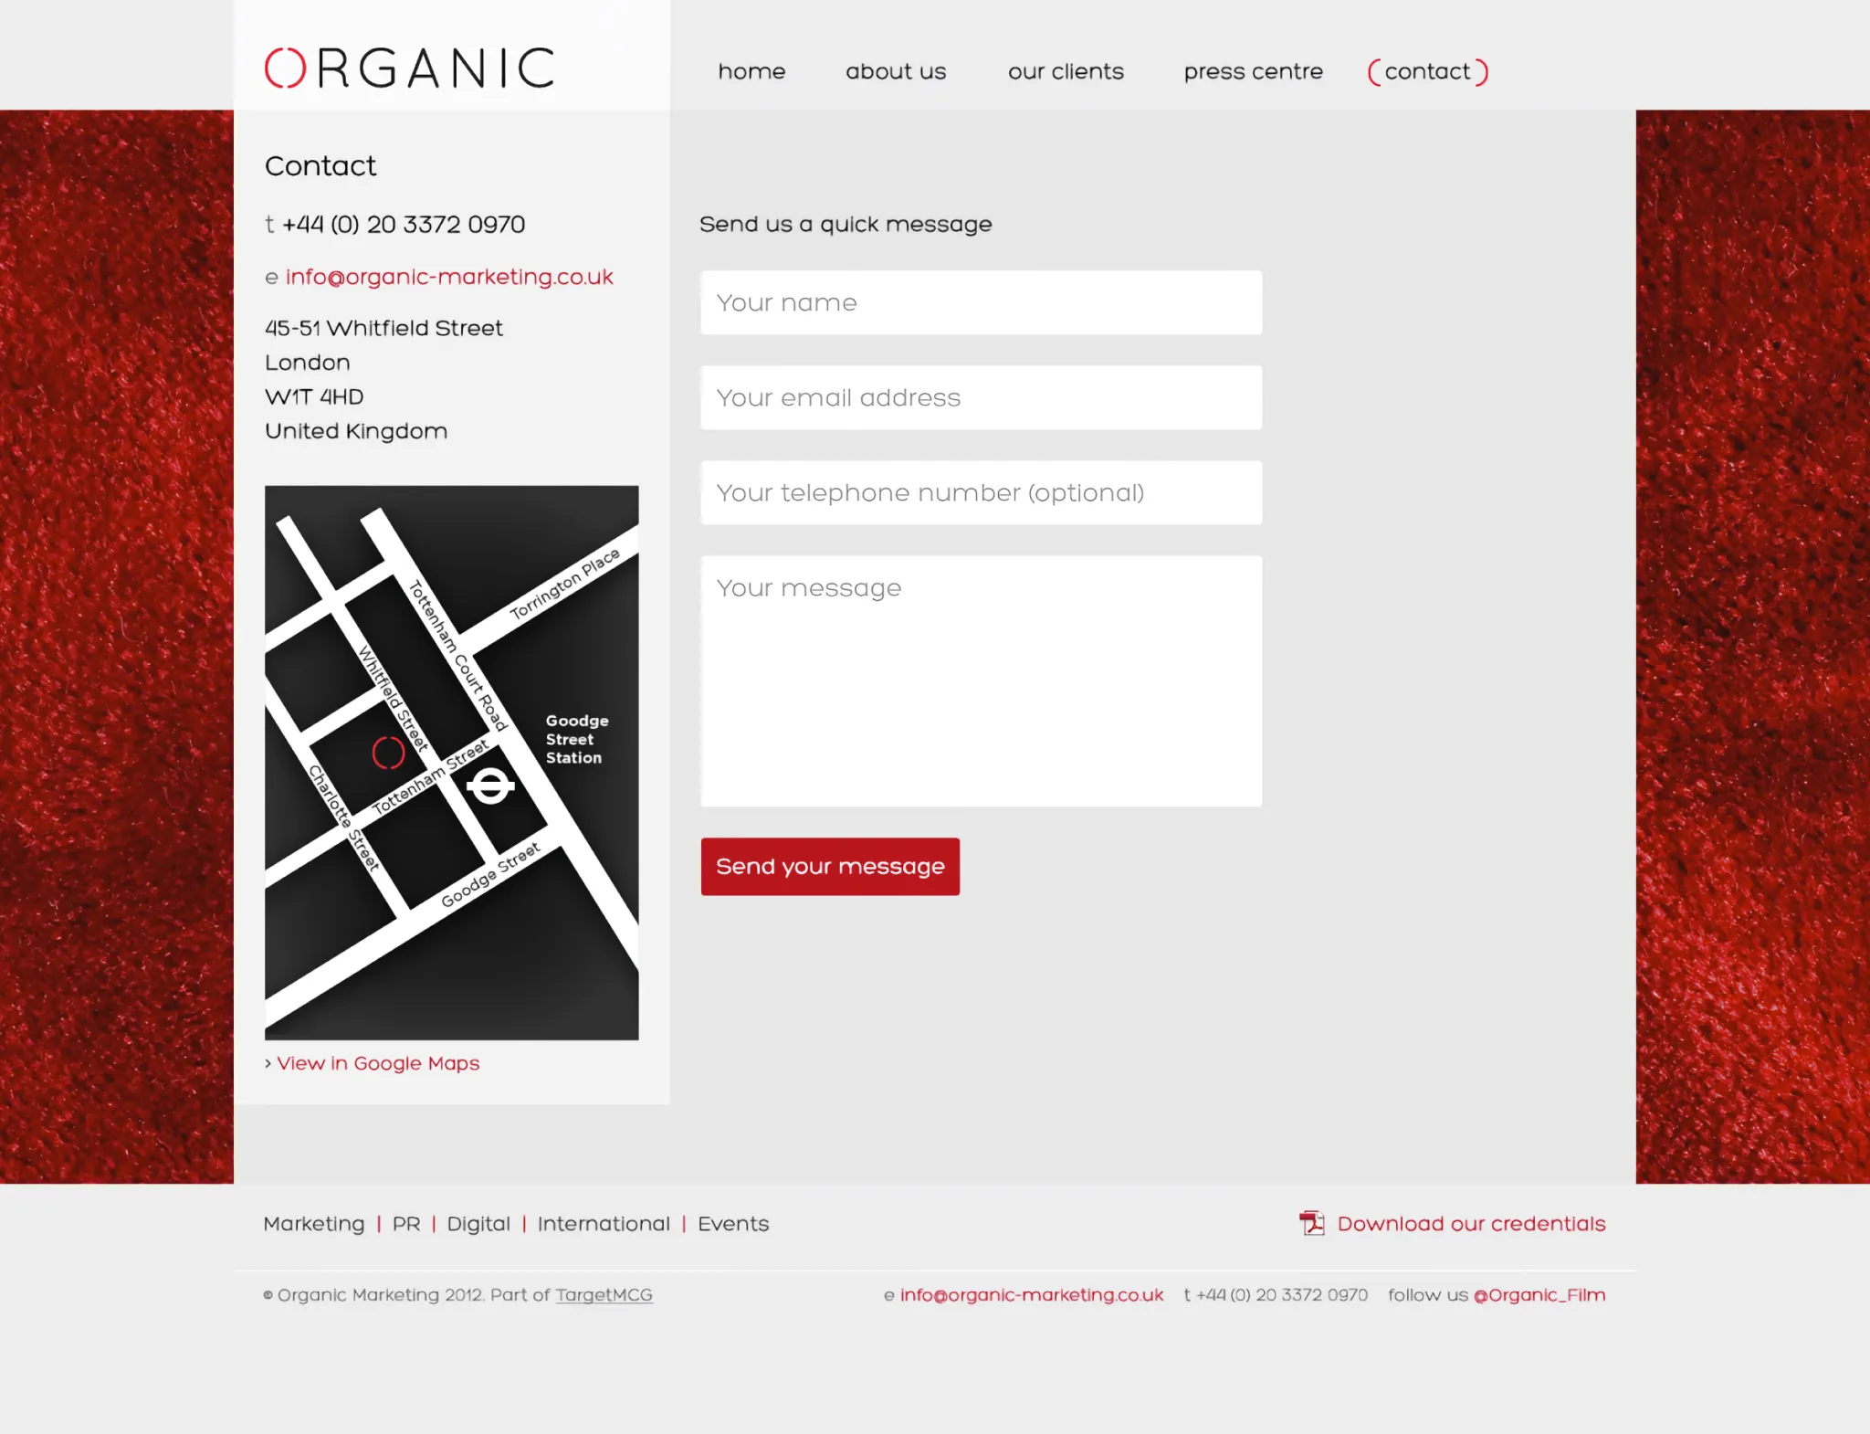The height and width of the screenshot is (1434, 1870).
Task: Open the View in Google Maps link
Action: [378, 1063]
